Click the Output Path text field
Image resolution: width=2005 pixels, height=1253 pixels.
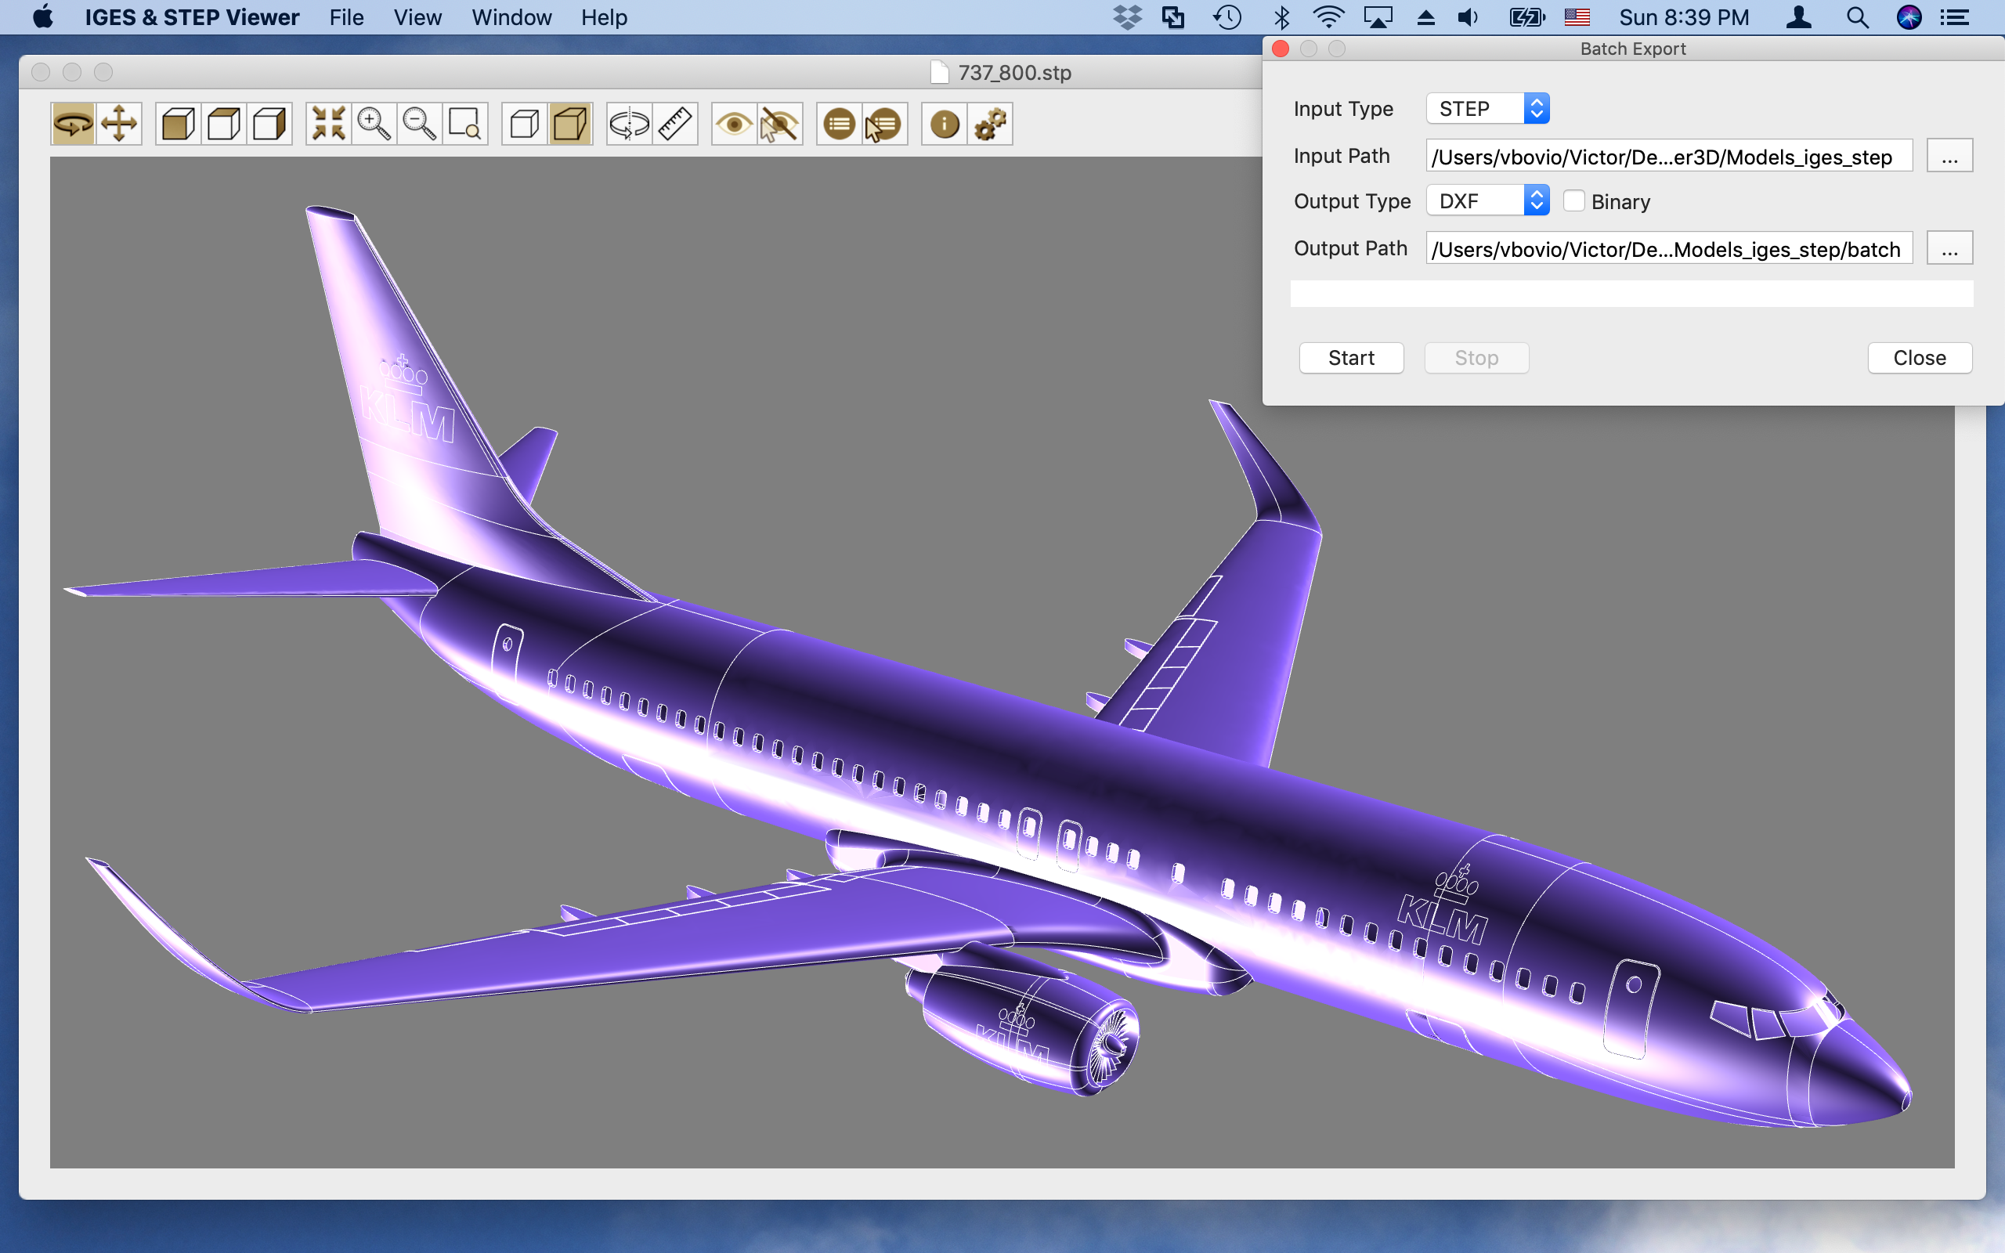pyautogui.click(x=1667, y=248)
